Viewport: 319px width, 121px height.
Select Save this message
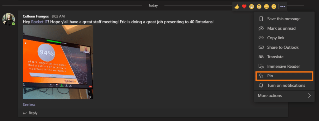(x=284, y=19)
